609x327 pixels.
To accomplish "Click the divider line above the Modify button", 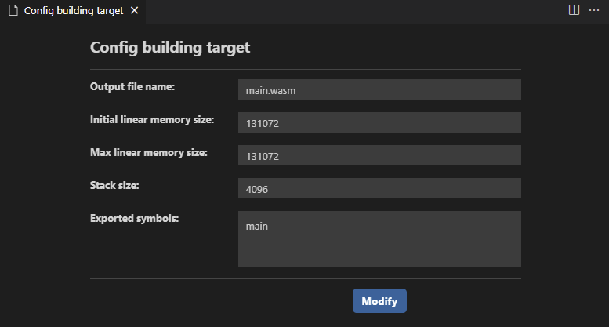I will 306,278.
